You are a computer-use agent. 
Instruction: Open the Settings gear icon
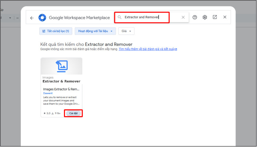(x=205, y=17)
